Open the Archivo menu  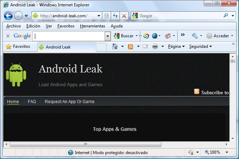[13, 26]
